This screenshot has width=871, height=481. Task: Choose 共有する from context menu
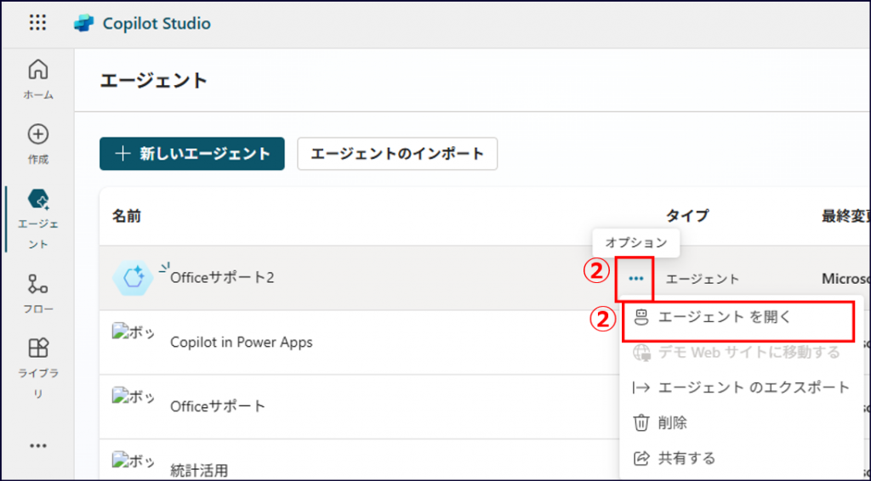click(x=742, y=458)
